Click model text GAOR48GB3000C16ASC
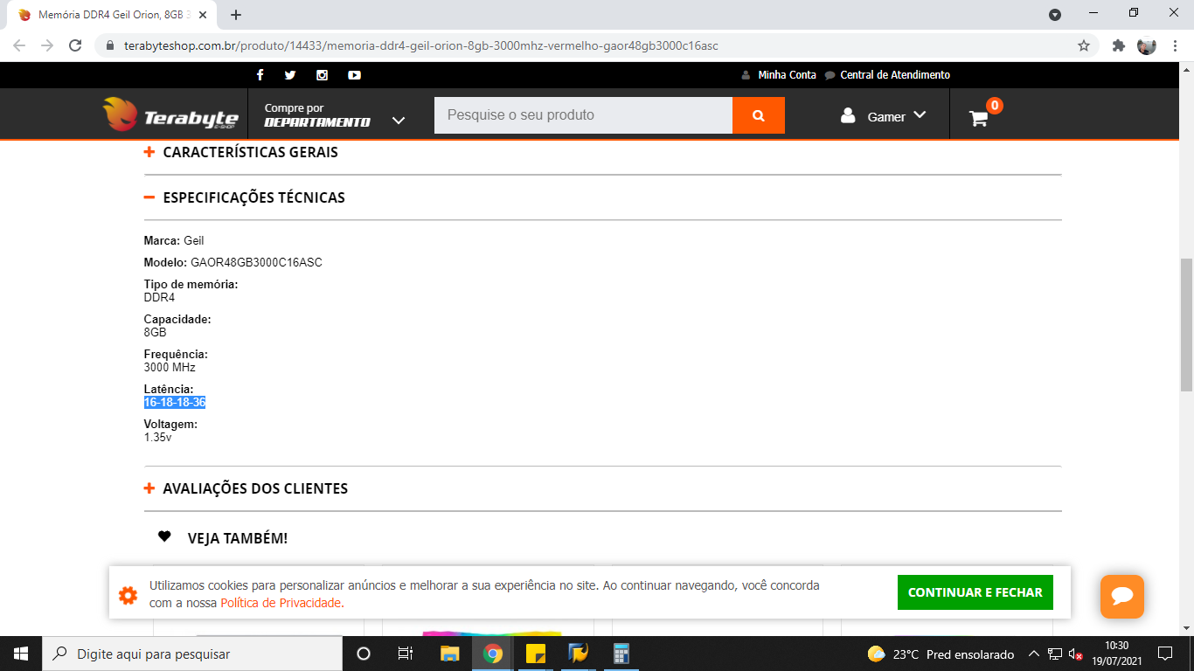The width and height of the screenshot is (1194, 671). tap(256, 263)
